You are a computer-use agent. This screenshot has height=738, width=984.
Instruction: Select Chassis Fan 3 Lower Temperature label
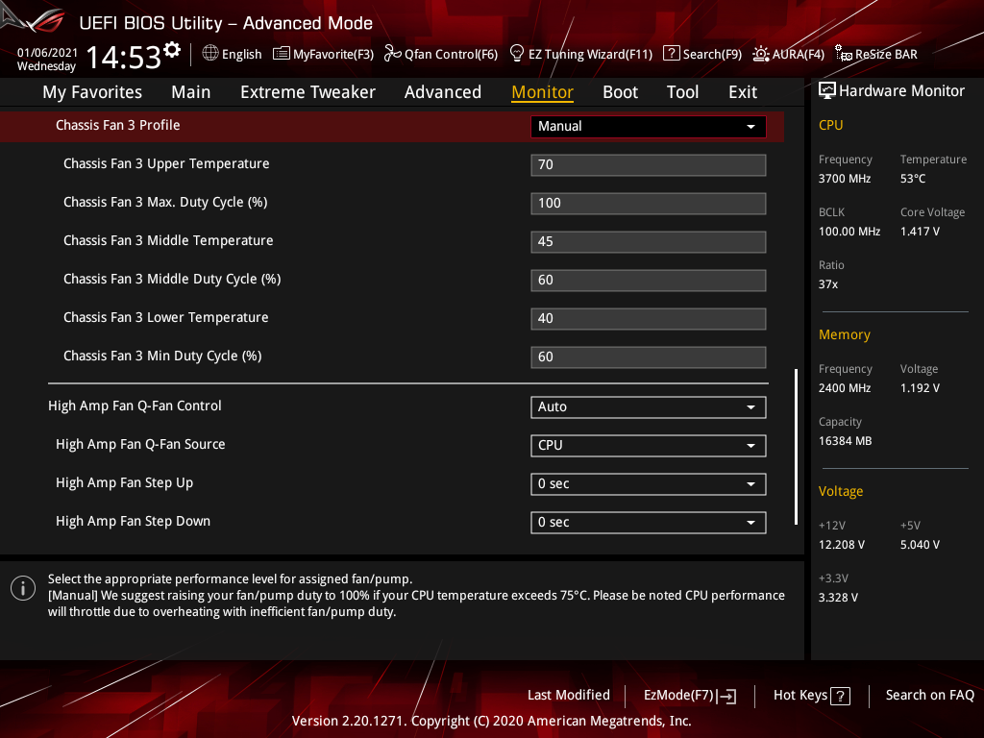tap(165, 317)
